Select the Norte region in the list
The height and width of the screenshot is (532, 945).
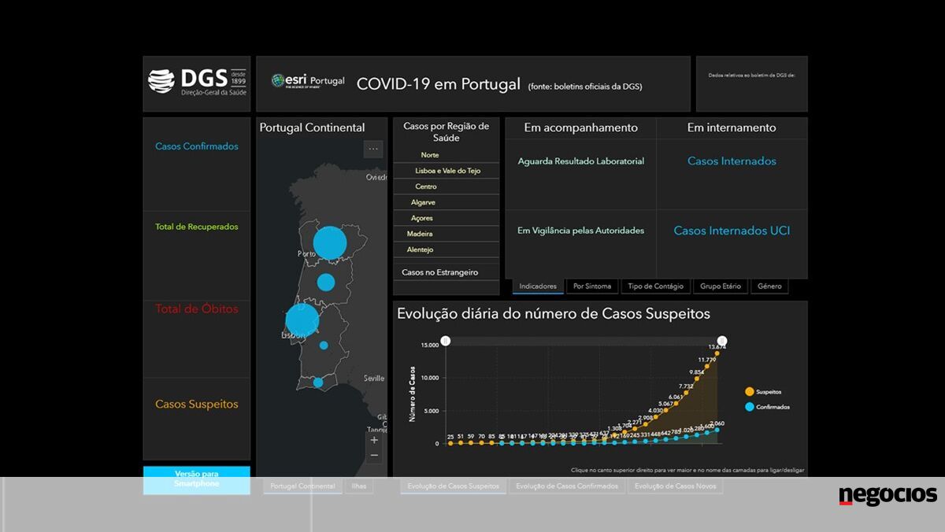430,155
